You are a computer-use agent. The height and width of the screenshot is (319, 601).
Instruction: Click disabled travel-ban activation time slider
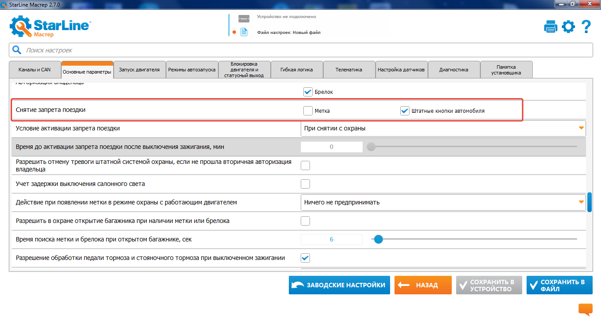474,147
